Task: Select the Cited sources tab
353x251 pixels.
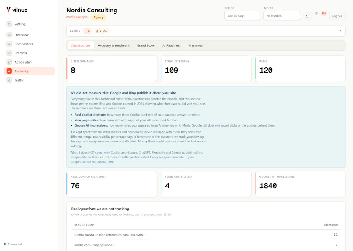Action: [80, 45]
